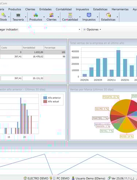Open the Productos menu

(15, 9)
